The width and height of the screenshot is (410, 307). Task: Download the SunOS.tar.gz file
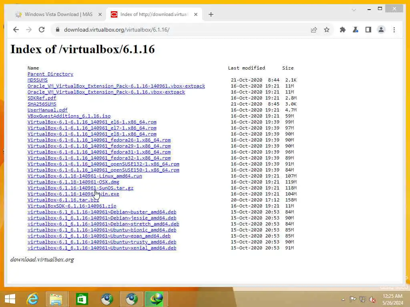[80, 188]
